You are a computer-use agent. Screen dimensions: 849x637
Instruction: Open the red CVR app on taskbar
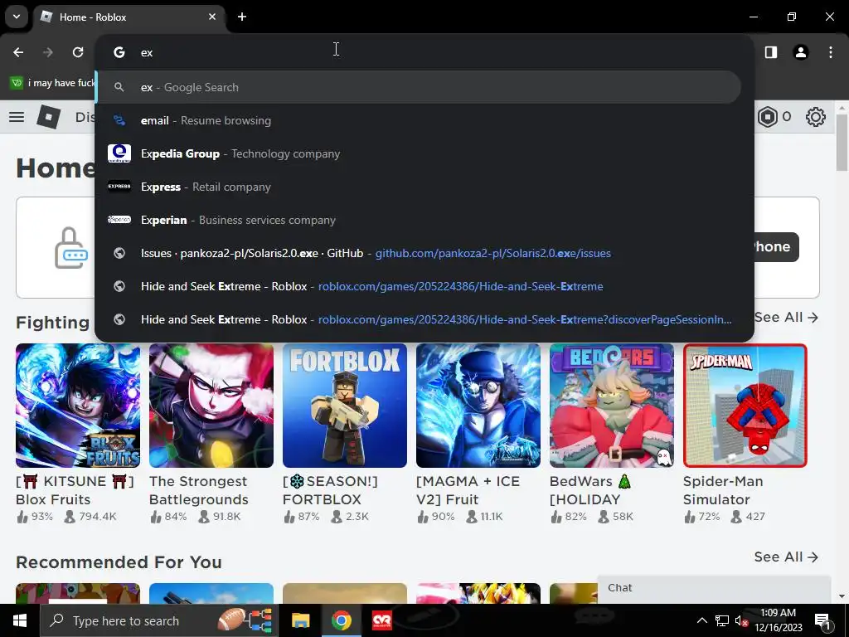[381, 620]
